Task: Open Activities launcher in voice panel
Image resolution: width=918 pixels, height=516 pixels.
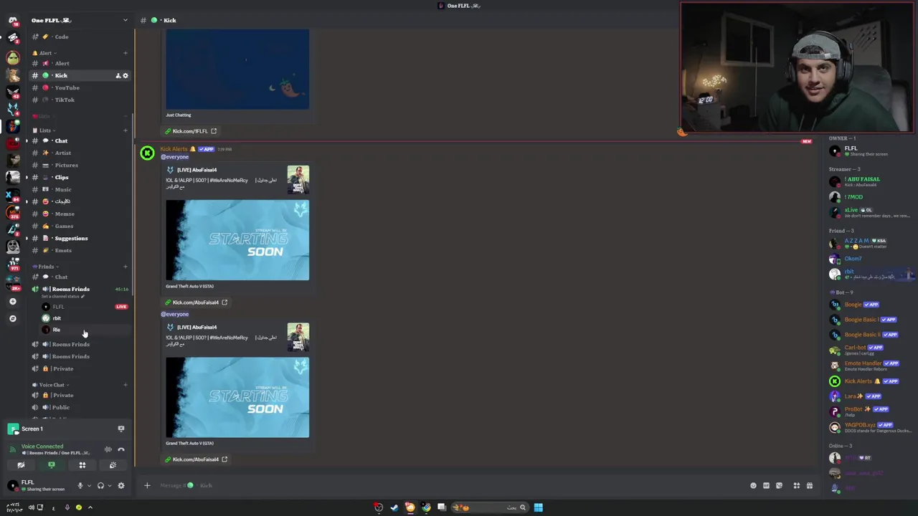Action: click(x=82, y=465)
